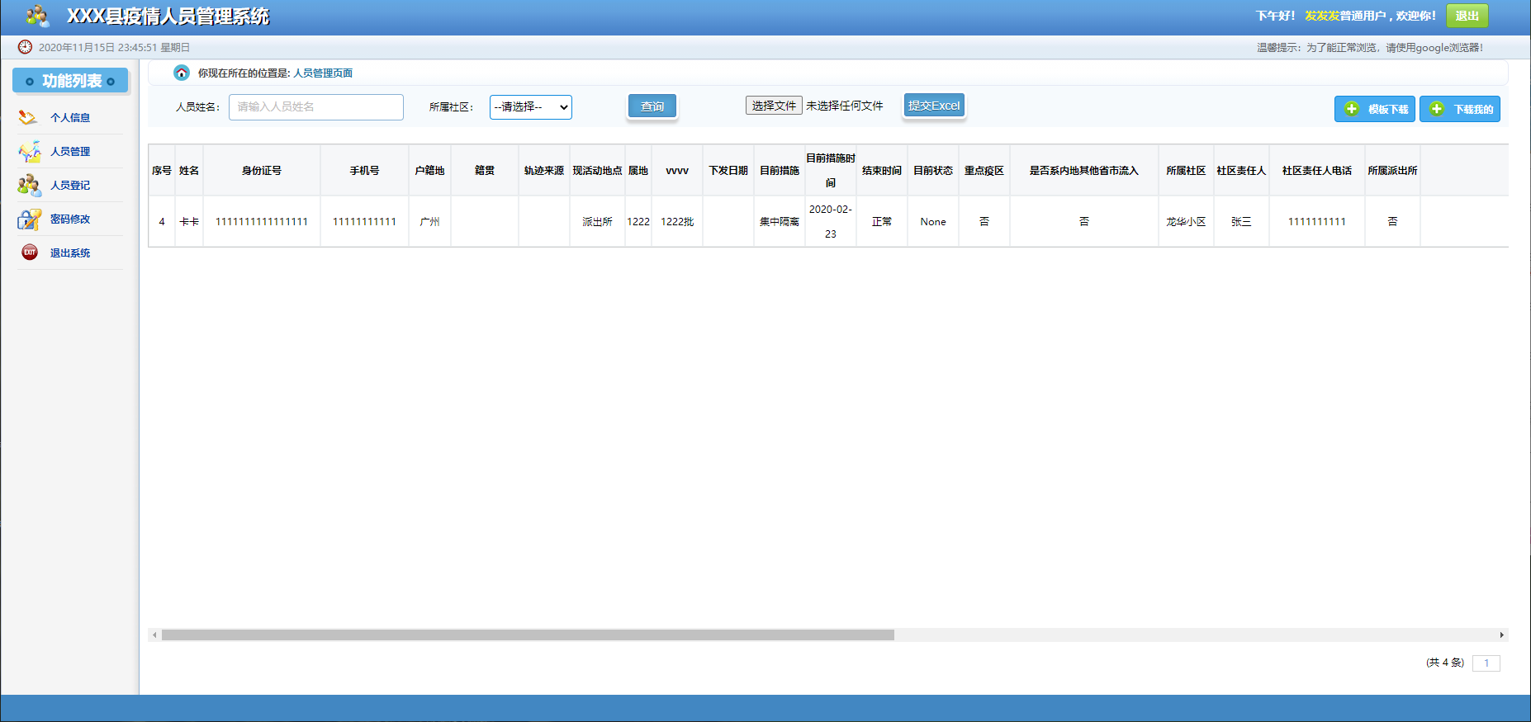The height and width of the screenshot is (722, 1531).
Task: Click the scrollbar left arrow
Action: [x=154, y=635]
